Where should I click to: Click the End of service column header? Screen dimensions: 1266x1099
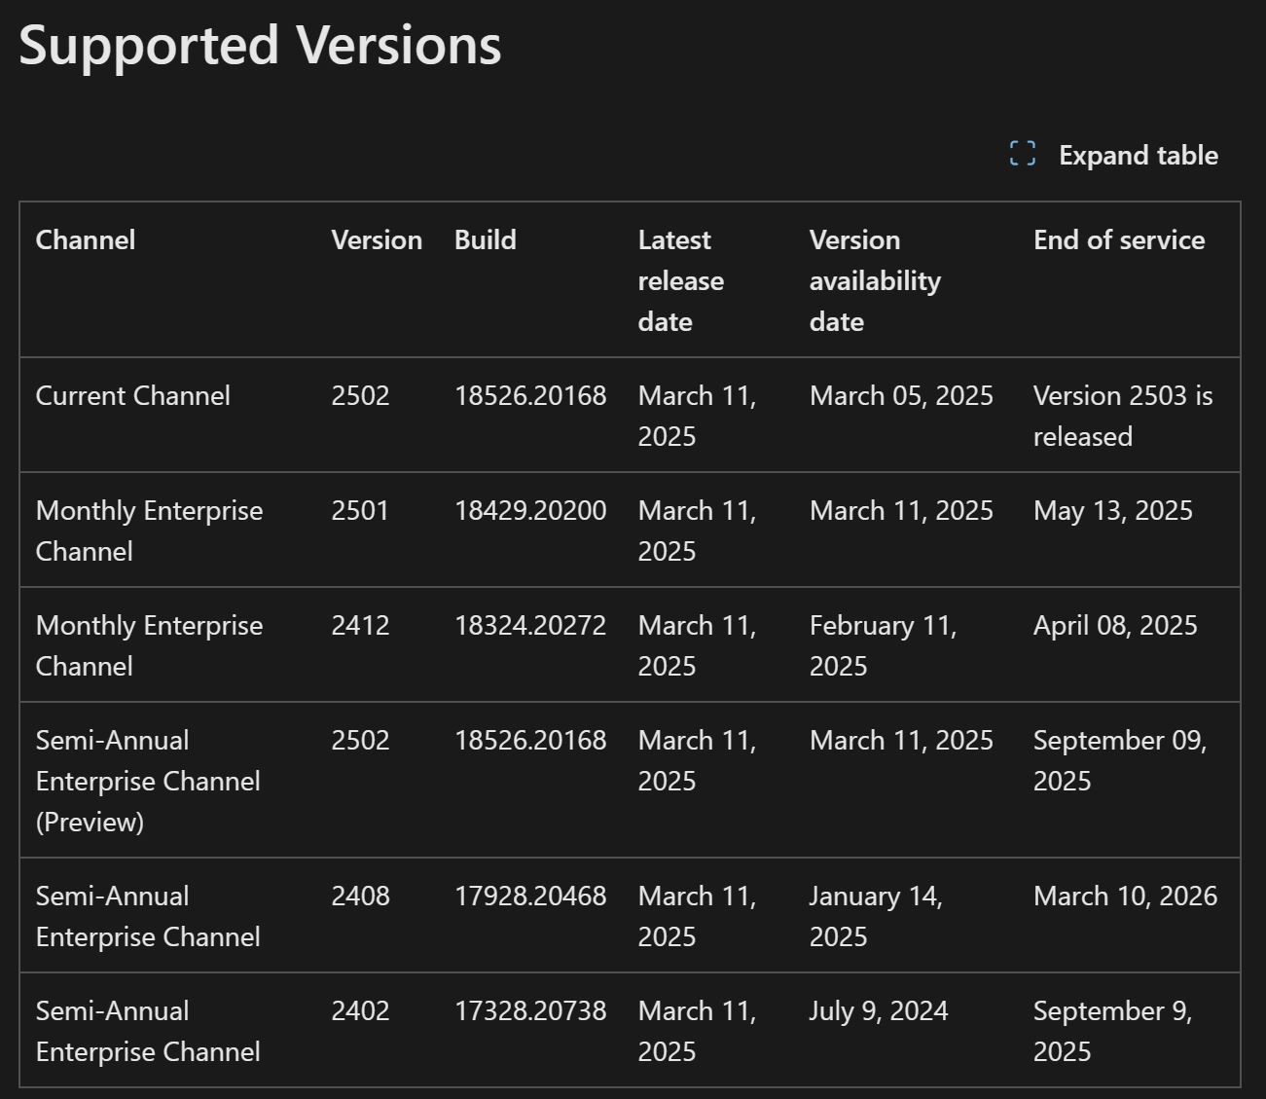pyautogui.click(x=1118, y=240)
